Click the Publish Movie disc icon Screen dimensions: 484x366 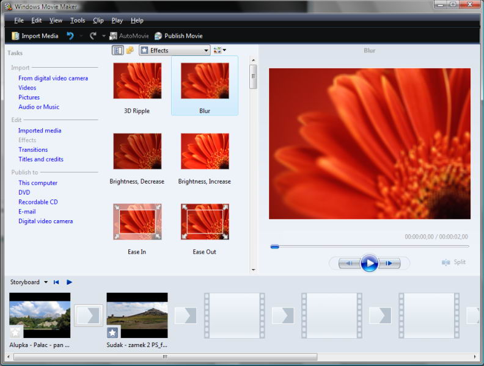[158, 36]
